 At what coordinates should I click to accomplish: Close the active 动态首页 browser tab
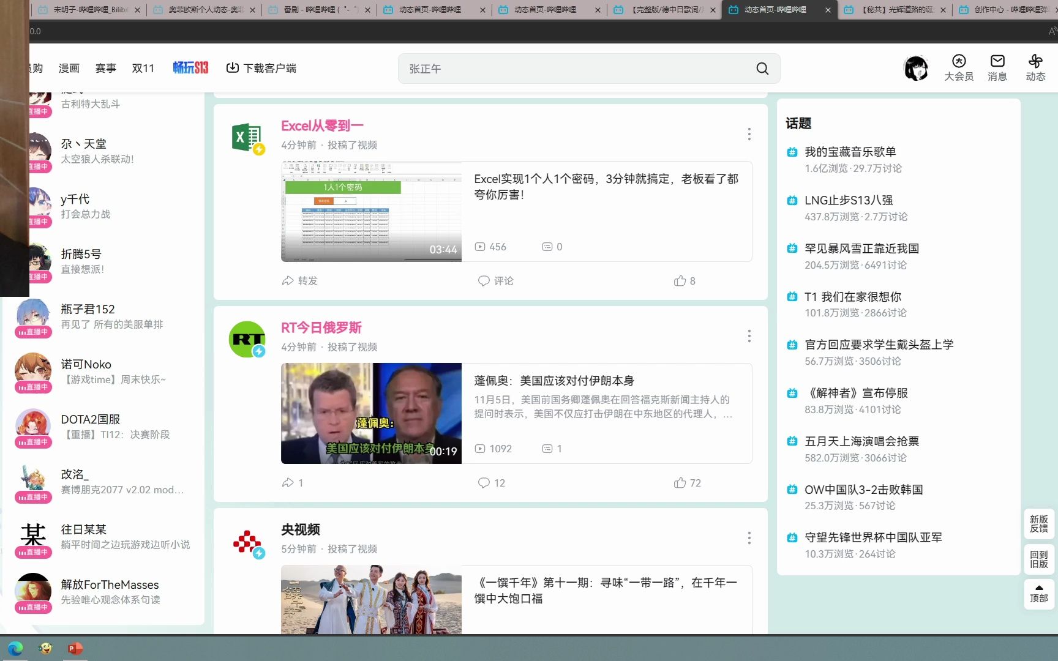point(828,10)
